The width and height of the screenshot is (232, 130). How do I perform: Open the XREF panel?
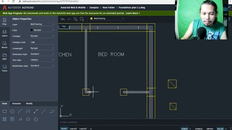coord(4,56)
